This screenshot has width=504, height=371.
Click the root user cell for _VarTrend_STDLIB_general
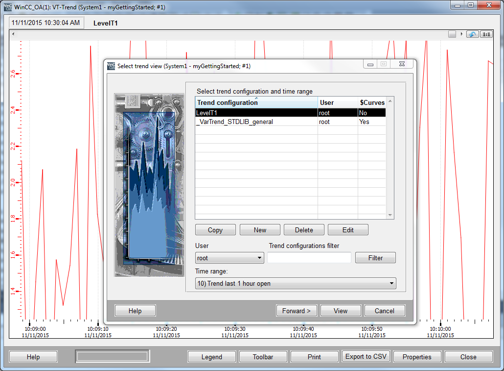pos(338,122)
